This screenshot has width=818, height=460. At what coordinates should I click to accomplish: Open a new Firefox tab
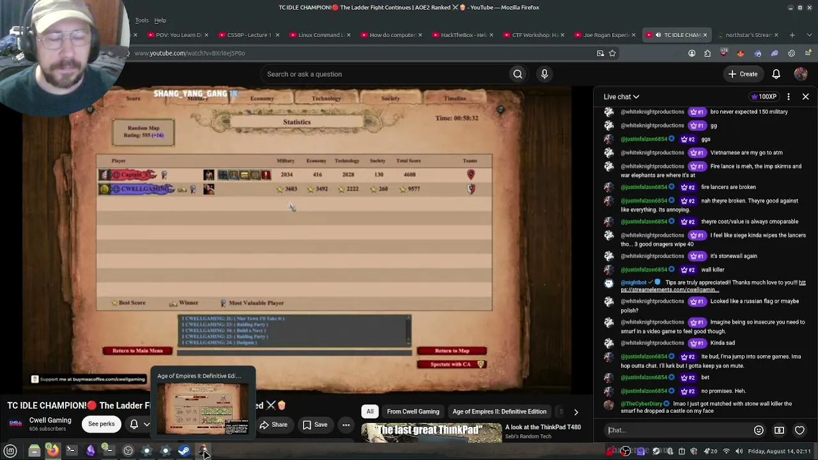792,35
